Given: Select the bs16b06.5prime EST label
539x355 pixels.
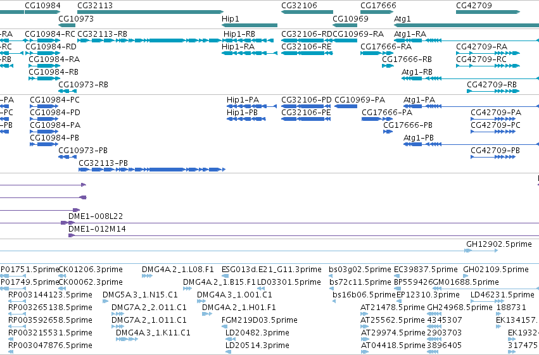Looking at the screenshot, I should click(364, 295).
